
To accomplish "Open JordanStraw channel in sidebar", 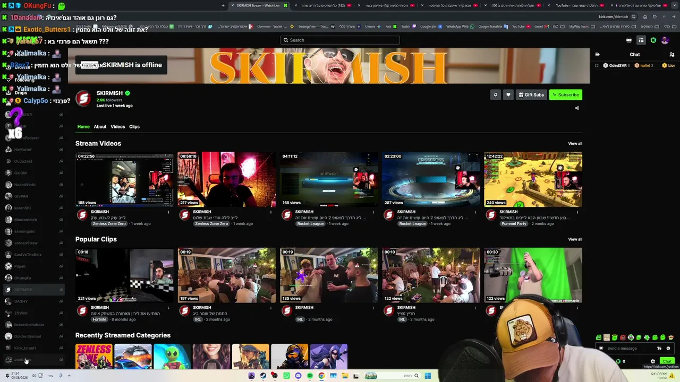I will pyautogui.click(x=33, y=243).
